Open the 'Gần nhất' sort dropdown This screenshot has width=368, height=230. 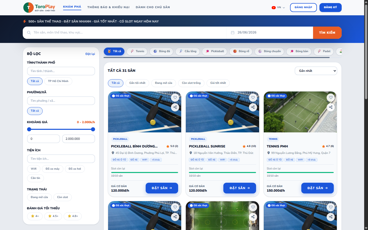316,71
